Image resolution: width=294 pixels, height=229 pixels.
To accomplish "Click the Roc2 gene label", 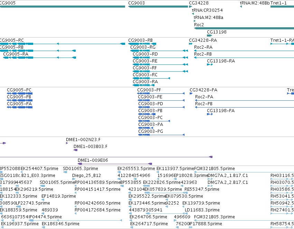I will point(199,24).
